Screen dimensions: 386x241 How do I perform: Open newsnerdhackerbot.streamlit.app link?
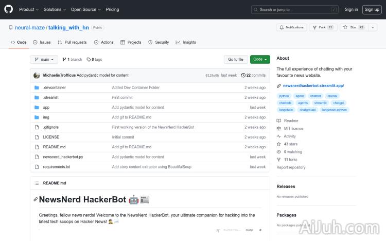(313, 86)
